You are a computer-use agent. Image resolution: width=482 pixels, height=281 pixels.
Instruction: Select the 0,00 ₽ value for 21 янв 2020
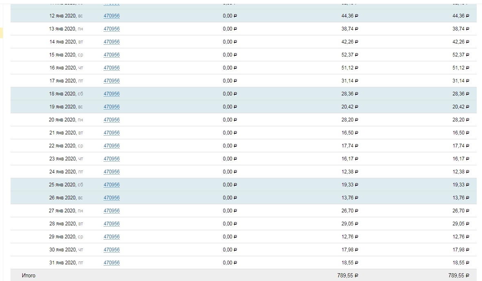click(x=230, y=133)
